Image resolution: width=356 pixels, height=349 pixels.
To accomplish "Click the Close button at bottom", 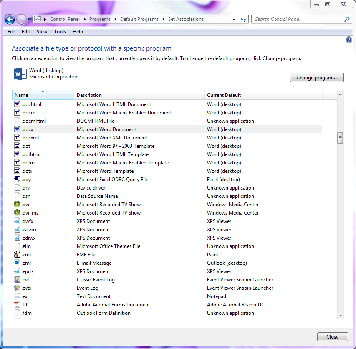I will tap(332, 337).
